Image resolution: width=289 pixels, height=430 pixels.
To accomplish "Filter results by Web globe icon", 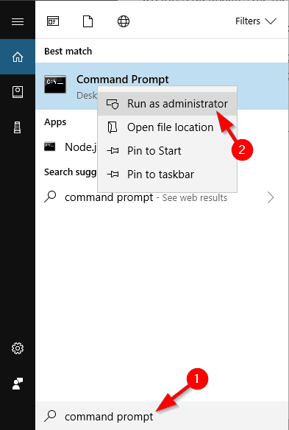I will 124,21.
